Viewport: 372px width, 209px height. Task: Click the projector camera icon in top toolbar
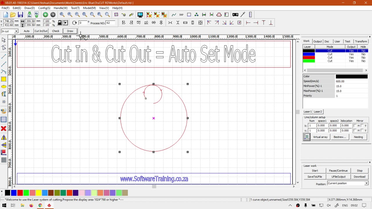pos(235,15)
